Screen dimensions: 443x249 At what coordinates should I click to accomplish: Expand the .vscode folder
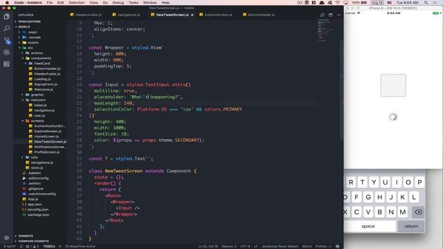(34, 37)
